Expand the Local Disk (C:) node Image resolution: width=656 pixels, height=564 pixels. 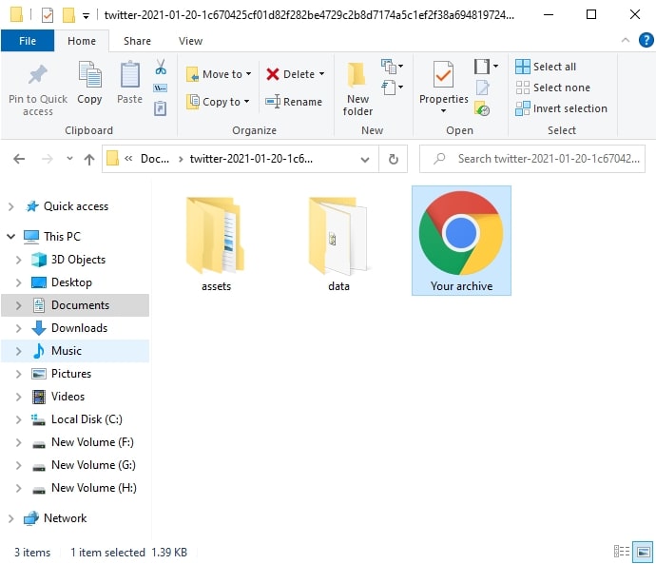(18, 419)
